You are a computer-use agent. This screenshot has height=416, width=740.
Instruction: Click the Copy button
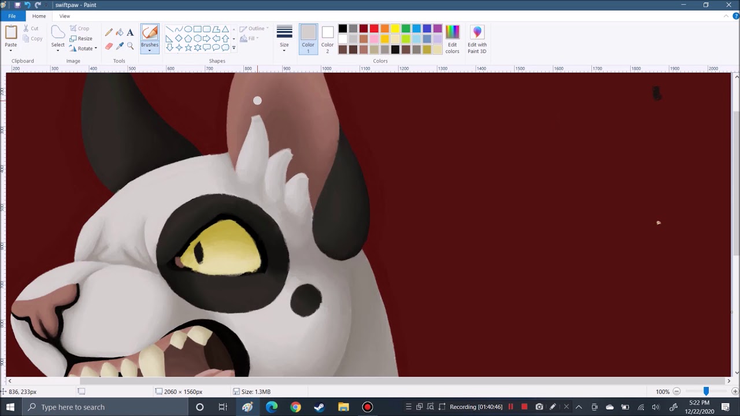(x=32, y=39)
